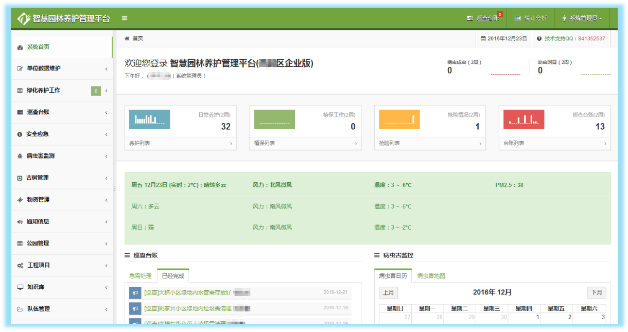Expand the 病虫害监测 menu chevron
Viewport: 628px width, 332px height.
pos(107,156)
